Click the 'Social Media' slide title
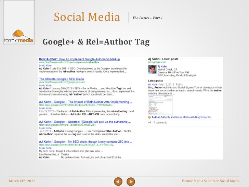 pos(87,17)
